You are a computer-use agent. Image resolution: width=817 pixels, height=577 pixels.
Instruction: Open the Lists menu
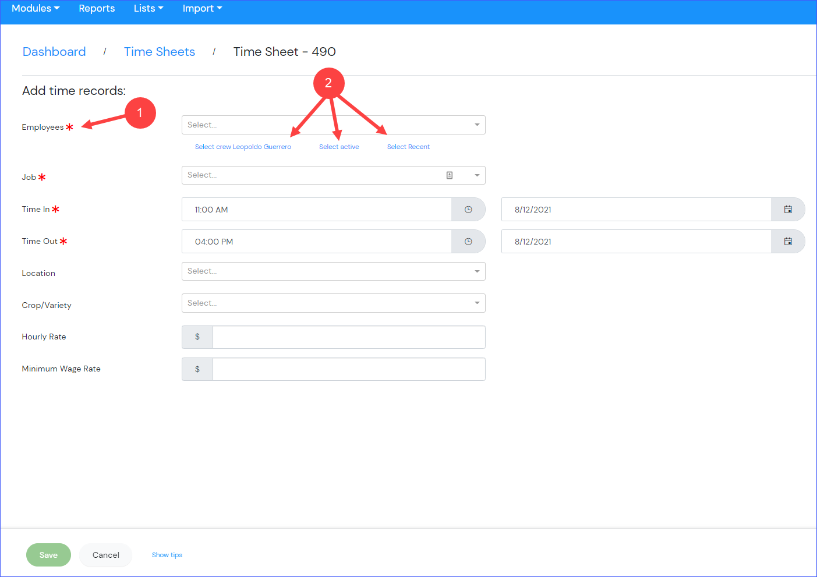click(148, 8)
